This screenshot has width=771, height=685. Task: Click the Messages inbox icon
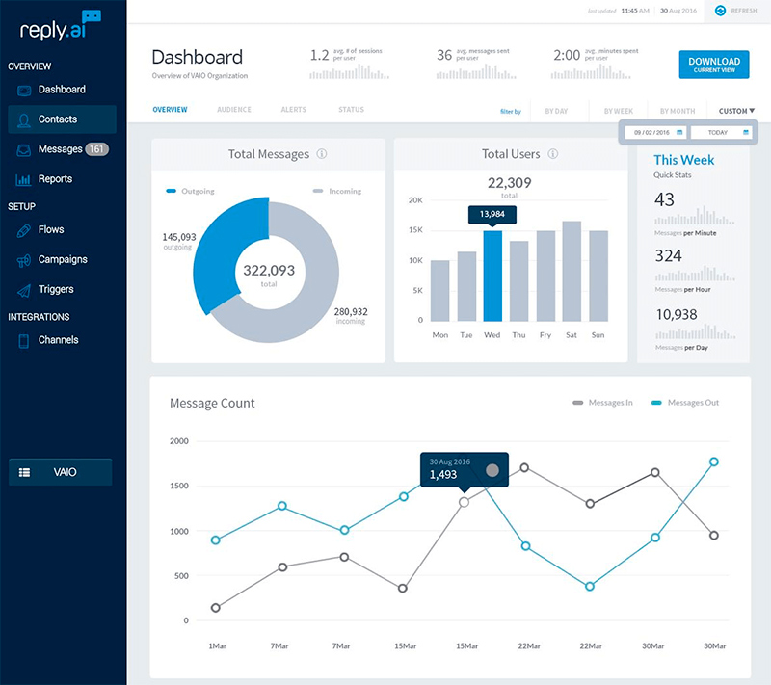point(23,149)
